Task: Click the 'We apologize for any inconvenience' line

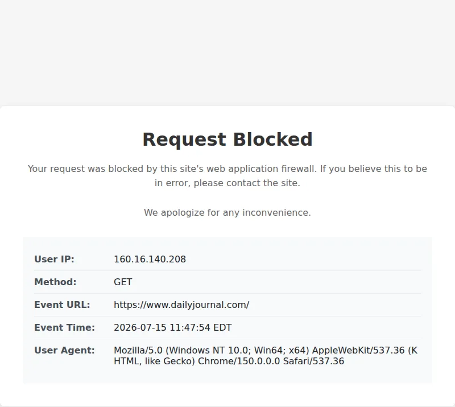Action: coord(227,212)
